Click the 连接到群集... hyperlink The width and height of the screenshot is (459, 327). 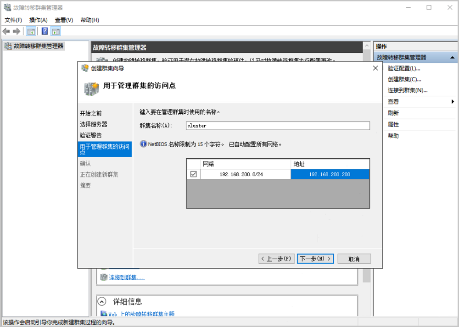coord(127,277)
